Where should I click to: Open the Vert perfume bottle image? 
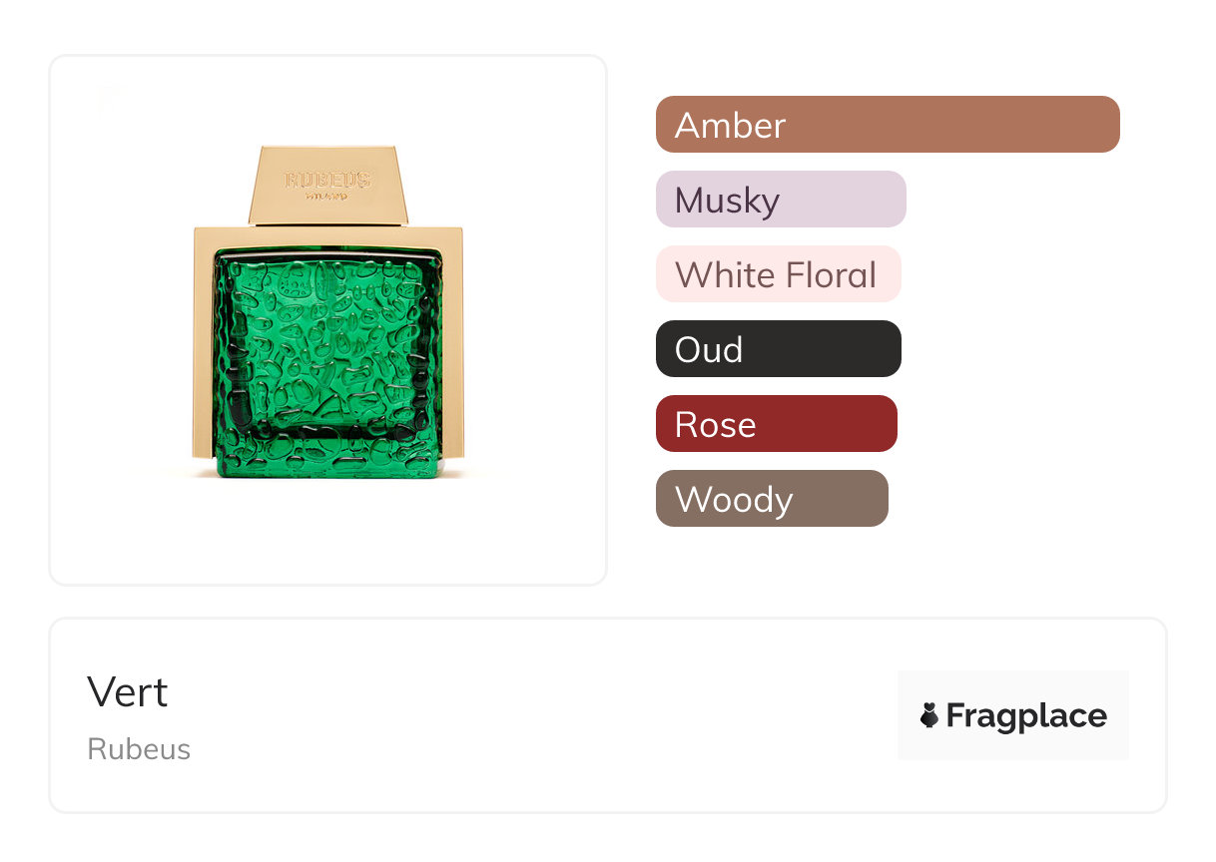click(x=328, y=319)
